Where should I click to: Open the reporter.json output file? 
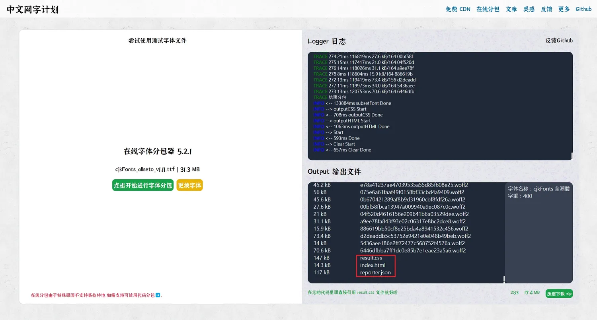[x=376, y=272]
